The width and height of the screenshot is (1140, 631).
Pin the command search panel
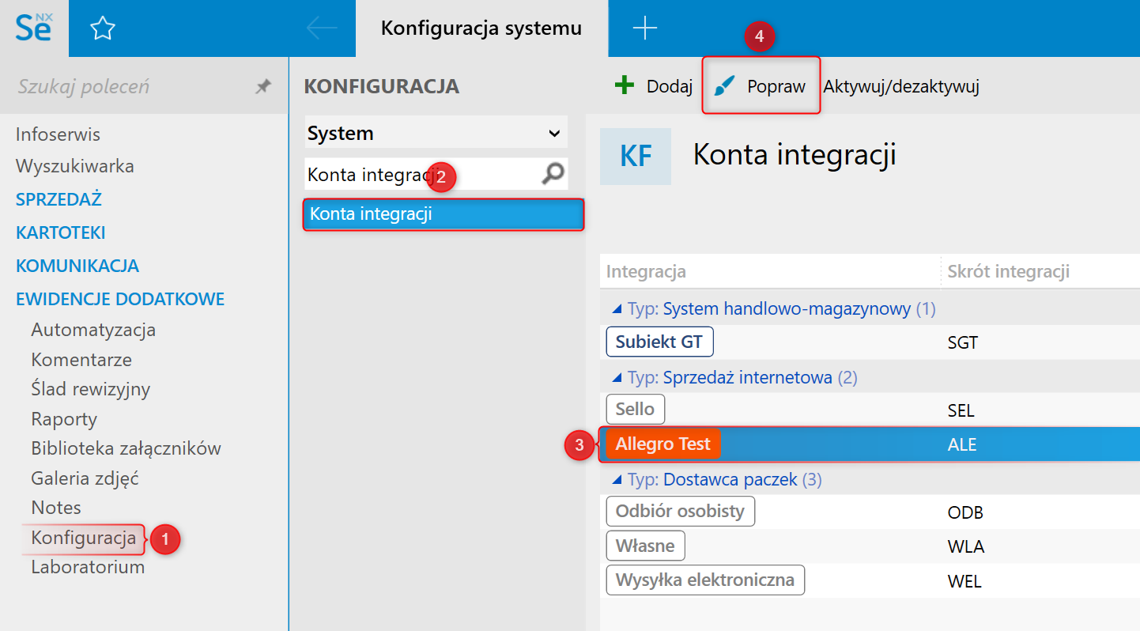click(x=263, y=87)
